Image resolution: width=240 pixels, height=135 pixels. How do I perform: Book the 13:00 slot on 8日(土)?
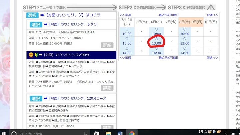[185, 41]
